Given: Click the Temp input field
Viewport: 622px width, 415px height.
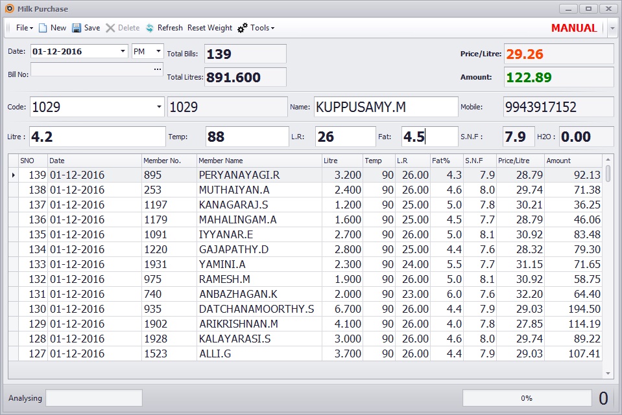Looking at the screenshot, I should (x=247, y=137).
